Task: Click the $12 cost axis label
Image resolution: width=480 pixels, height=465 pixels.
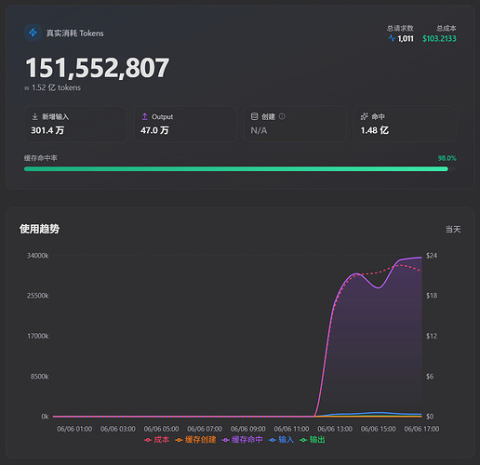Action: pos(432,336)
